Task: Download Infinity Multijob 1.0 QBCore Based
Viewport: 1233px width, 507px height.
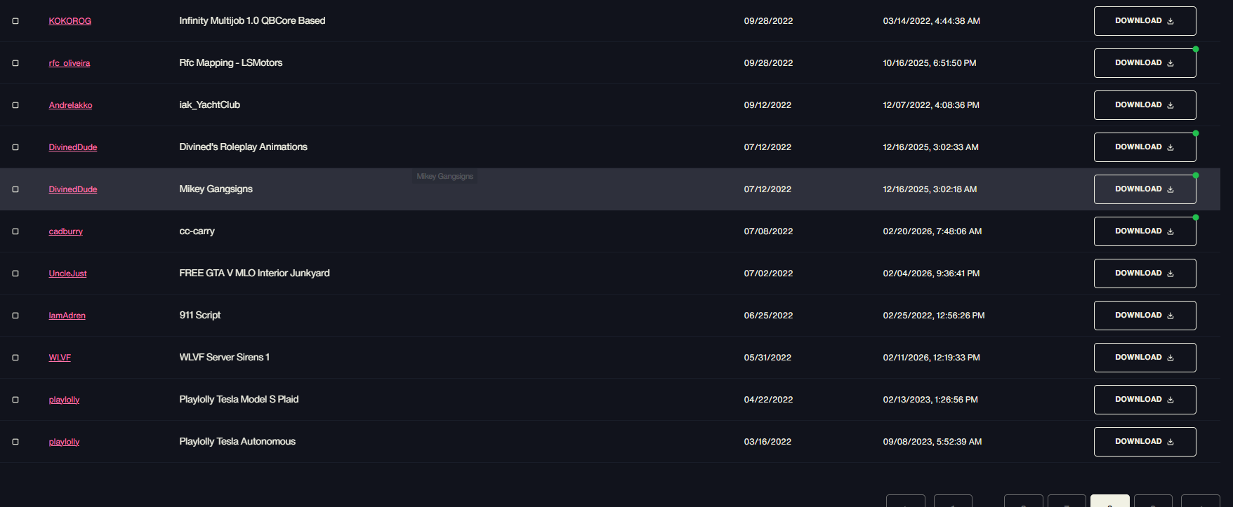Action: coord(1145,21)
